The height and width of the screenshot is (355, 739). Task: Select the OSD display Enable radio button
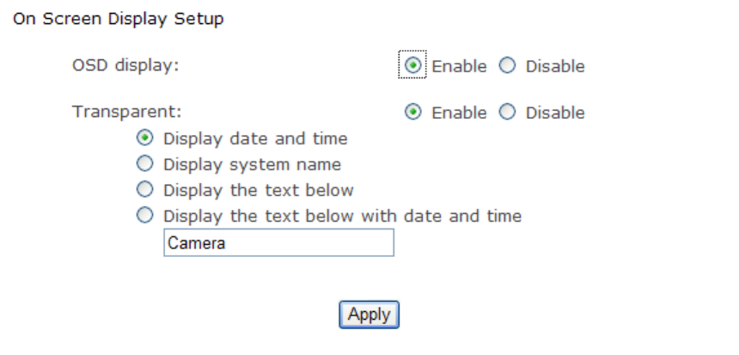click(x=412, y=65)
